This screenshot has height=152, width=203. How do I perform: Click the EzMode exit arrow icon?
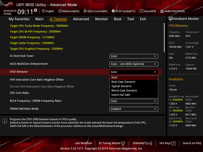coord(150,143)
